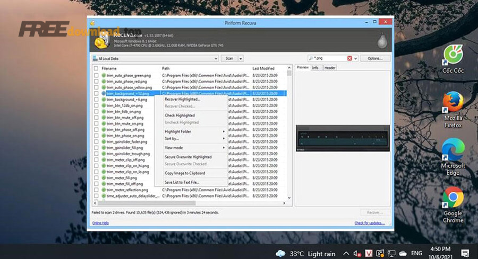
Task: Open the Google Chrome desktop icon
Action: click(x=453, y=205)
